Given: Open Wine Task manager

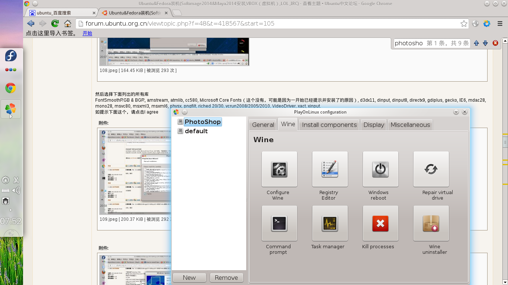Looking at the screenshot, I should point(330,223).
